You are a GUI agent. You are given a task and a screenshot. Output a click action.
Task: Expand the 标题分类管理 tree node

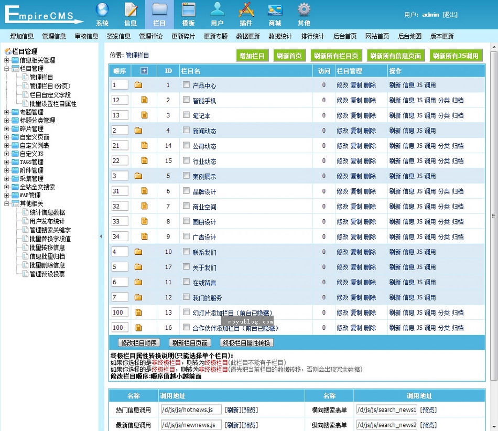[x=6, y=121]
